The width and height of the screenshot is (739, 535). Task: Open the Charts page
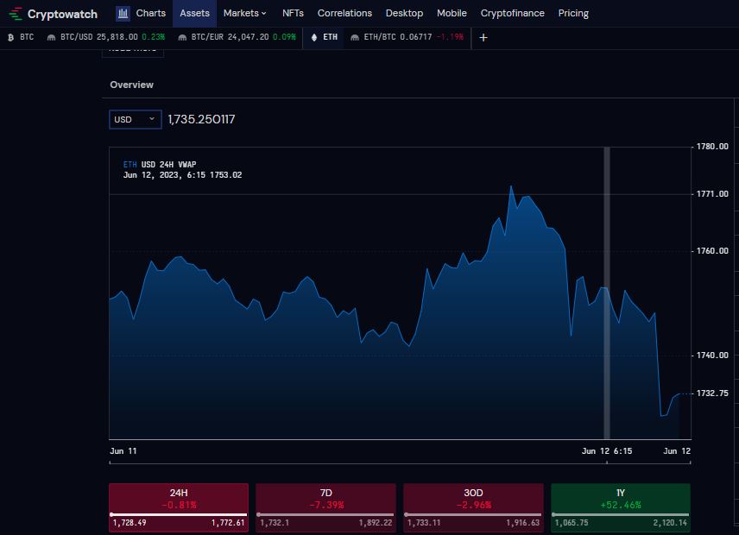pyautogui.click(x=151, y=13)
